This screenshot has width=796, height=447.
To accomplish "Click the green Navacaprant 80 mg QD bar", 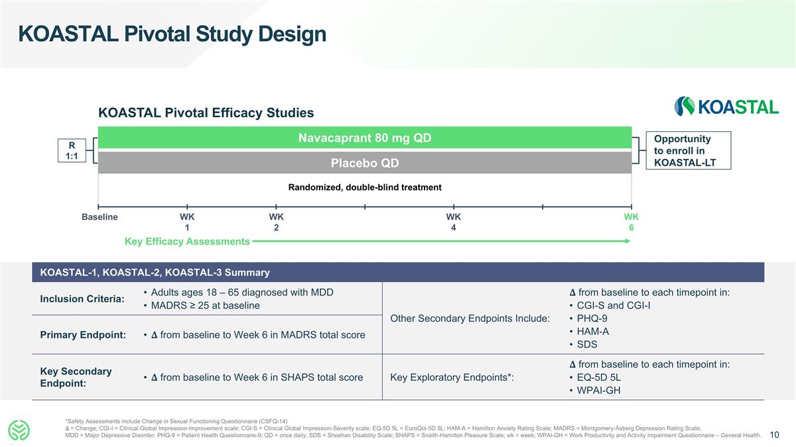I will [x=365, y=137].
